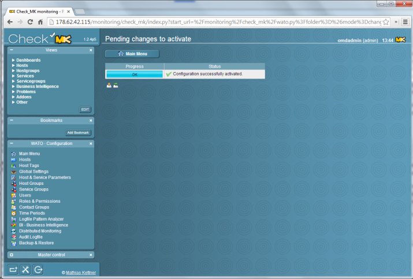Click the Check_MK logo in sidebar header
413x279 pixels.
tap(40, 39)
